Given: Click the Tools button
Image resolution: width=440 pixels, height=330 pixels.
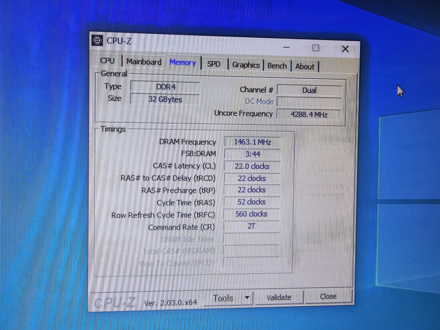Looking at the screenshot, I should pyautogui.click(x=223, y=298).
